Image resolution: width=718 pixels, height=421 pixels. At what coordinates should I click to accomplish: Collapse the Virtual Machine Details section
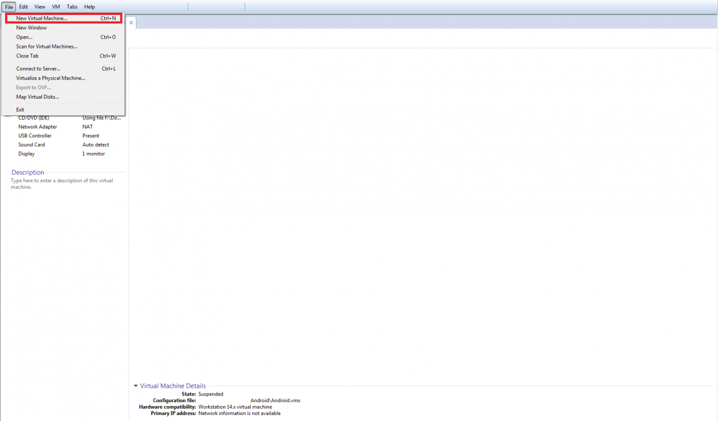point(136,386)
